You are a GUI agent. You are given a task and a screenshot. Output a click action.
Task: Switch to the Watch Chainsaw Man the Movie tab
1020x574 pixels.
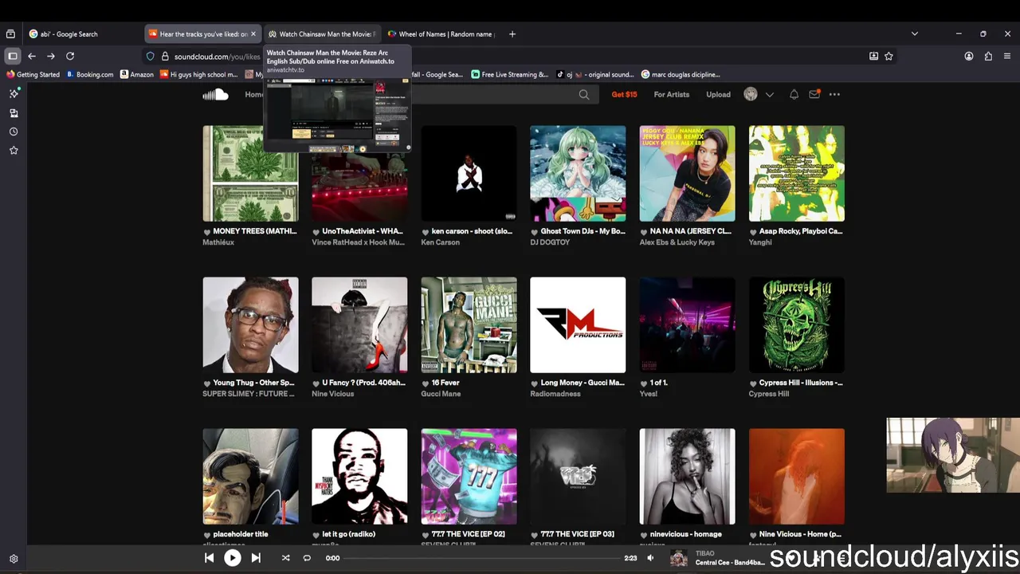click(322, 34)
